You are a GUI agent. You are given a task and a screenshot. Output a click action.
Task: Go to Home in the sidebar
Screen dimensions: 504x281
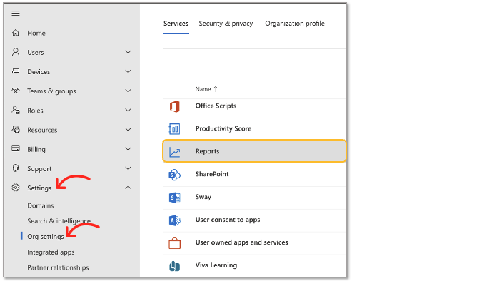pyautogui.click(x=36, y=33)
